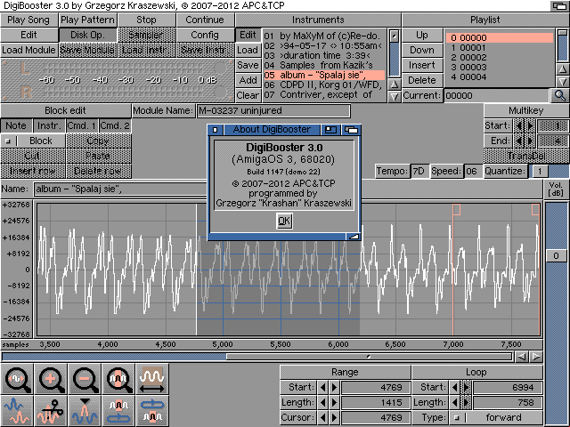Click the playlist scroll down arrow
Image resolution: width=570 pixels, height=427 pixels.
[x=563, y=81]
